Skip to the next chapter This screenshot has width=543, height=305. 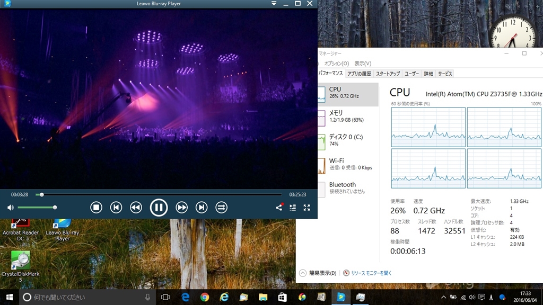pyautogui.click(x=202, y=208)
